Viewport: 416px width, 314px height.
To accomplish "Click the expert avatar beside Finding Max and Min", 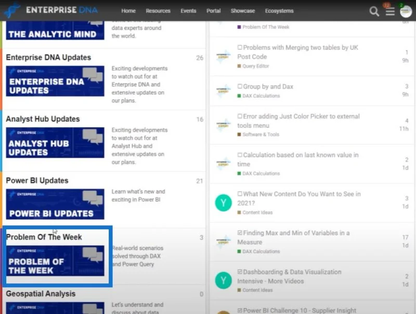I will tap(223, 241).
